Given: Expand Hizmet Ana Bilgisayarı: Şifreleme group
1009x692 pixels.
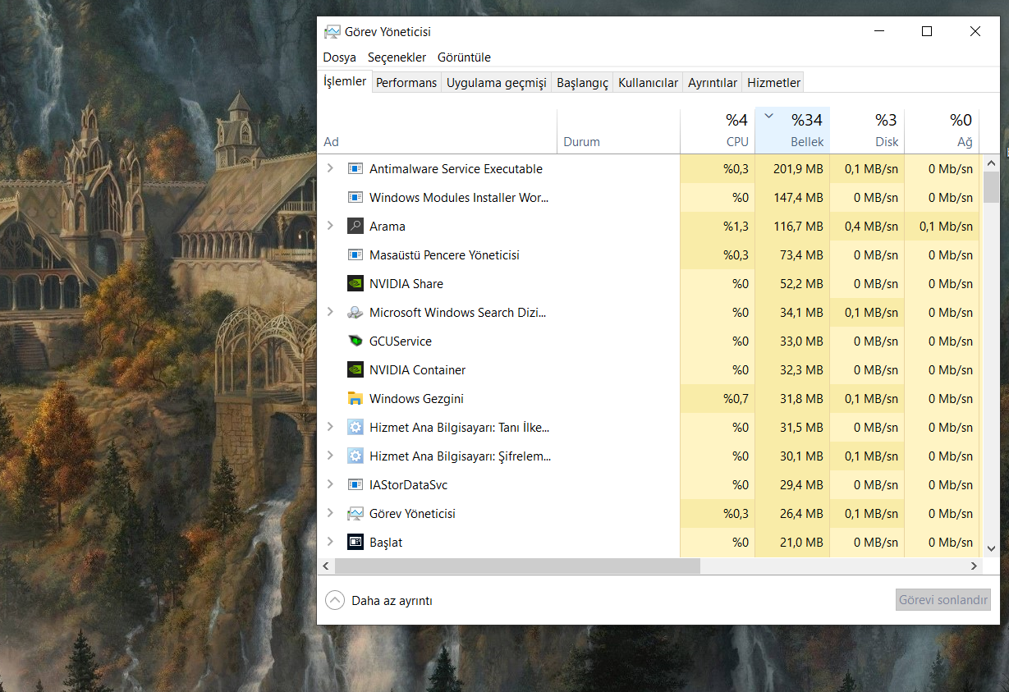Looking at the screenshot, I should coord(330,456).
